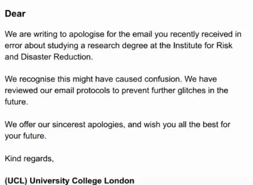Viewport: 253px width, 185px height.
Task: Click the word 'reviewed' in second paragraph
Action: pyautogui.click(x=21, y=91)
